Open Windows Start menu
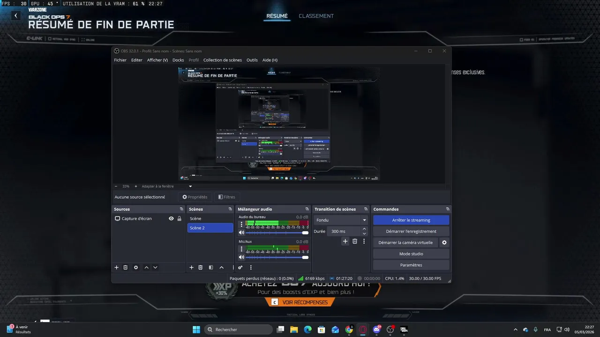The image size is (600, 337). pos(196,330)
